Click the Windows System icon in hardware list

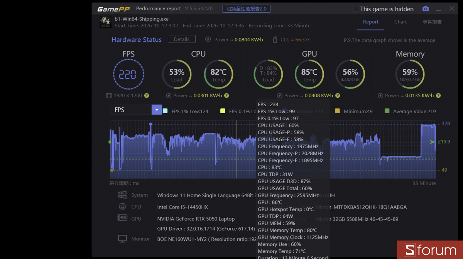(122, 195)
